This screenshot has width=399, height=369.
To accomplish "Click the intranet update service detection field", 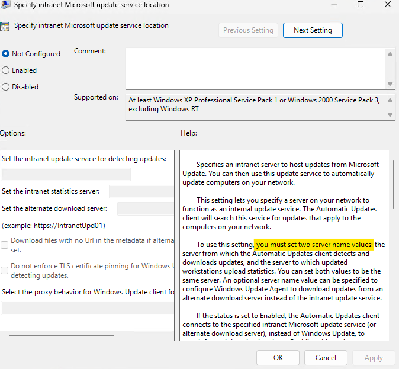I will coord(66,175).
